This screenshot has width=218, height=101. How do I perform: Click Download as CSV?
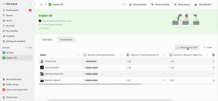coord(187,48)
